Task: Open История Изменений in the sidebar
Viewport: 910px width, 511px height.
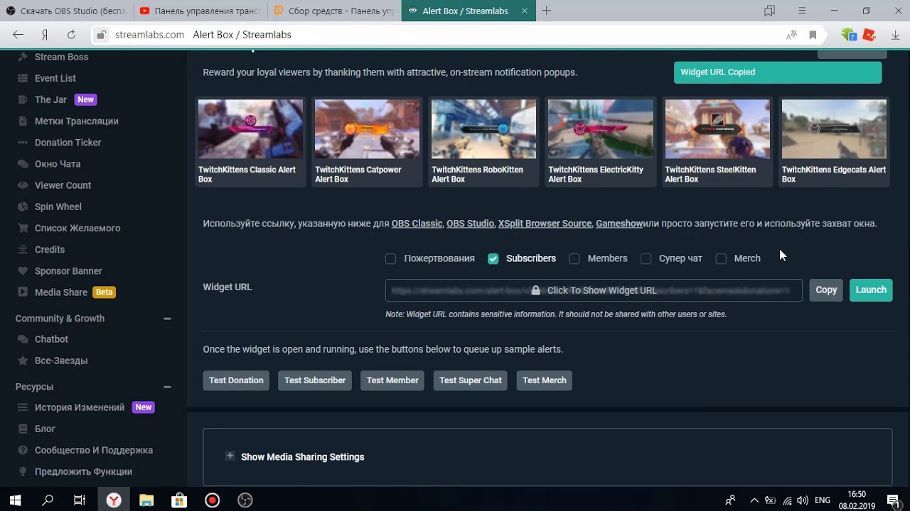Action: click(x=80, y=407)
